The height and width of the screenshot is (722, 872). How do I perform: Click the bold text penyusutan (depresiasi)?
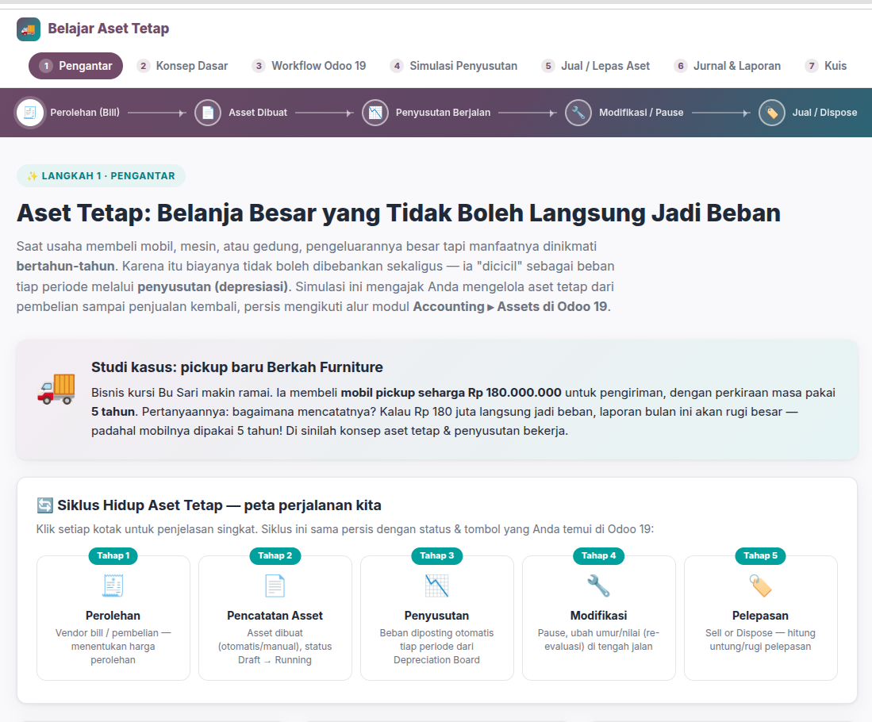pyautogui.click(x=213, y=287)
